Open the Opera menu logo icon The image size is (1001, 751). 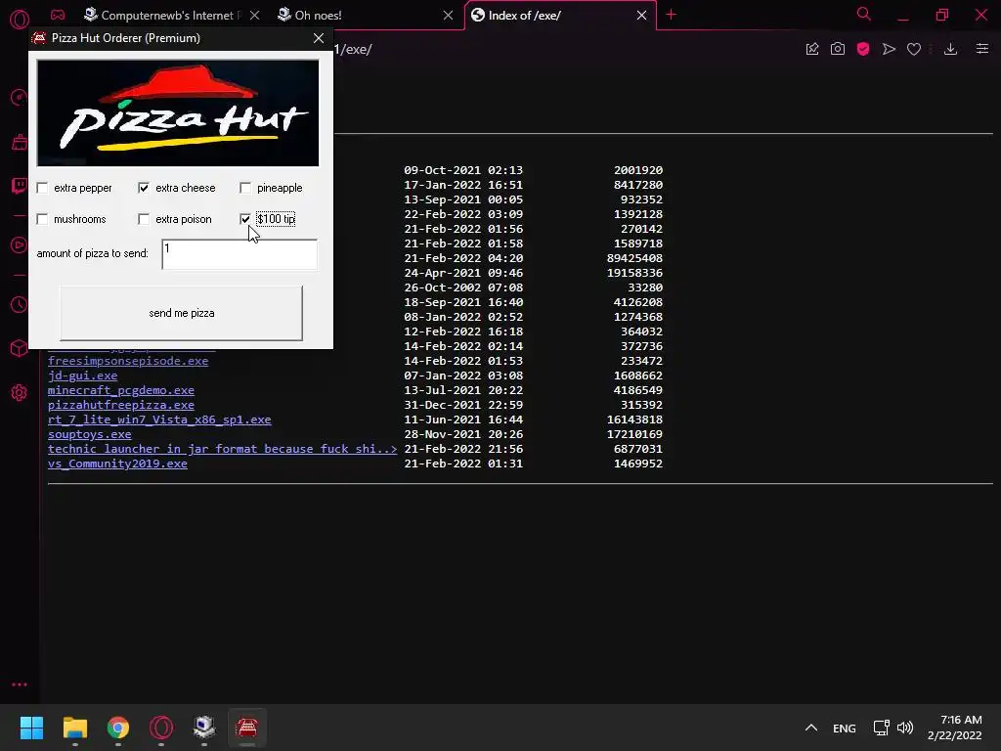(x=20, y=19)
